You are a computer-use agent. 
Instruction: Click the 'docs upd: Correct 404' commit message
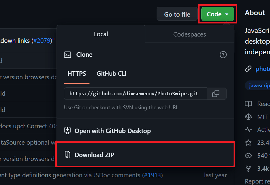(28, 126)
